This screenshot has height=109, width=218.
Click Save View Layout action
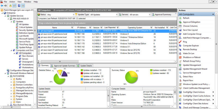(x=190, y=30)
